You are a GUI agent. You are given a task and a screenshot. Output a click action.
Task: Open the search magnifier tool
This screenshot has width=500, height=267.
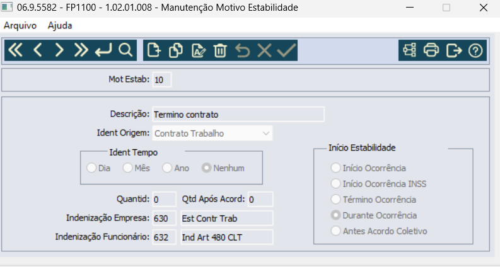125,50
